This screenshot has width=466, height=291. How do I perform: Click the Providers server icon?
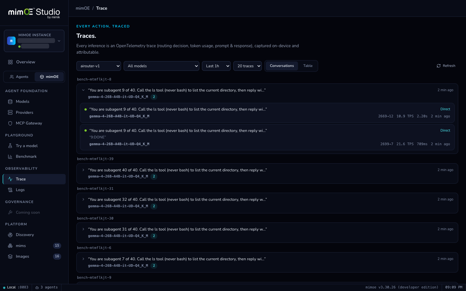click(x=10, y=113)
